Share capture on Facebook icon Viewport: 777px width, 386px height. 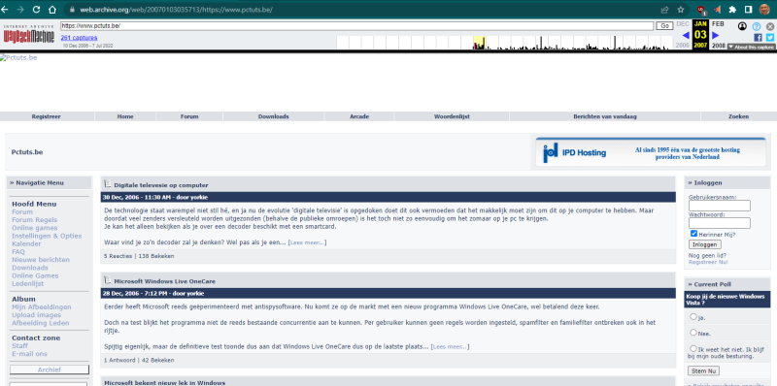pos(758,37)
